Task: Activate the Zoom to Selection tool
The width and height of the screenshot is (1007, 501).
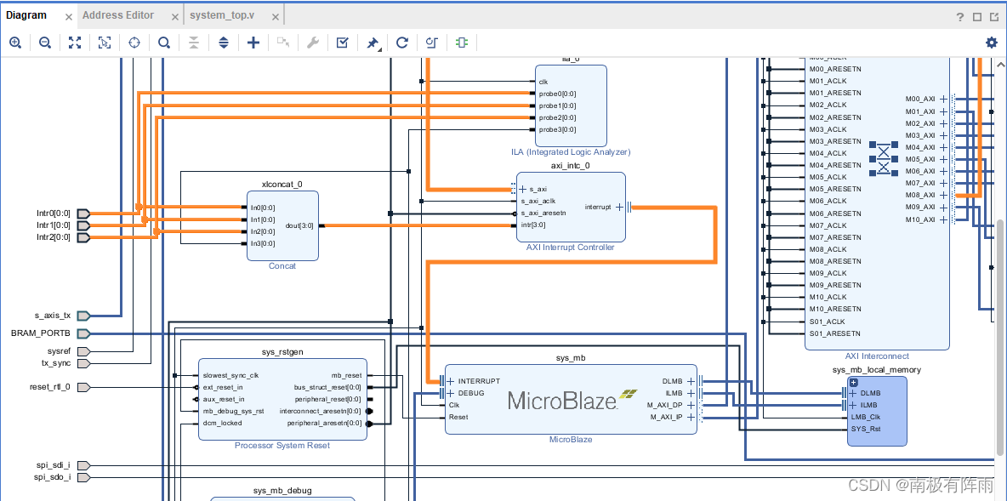Action: 104,42
